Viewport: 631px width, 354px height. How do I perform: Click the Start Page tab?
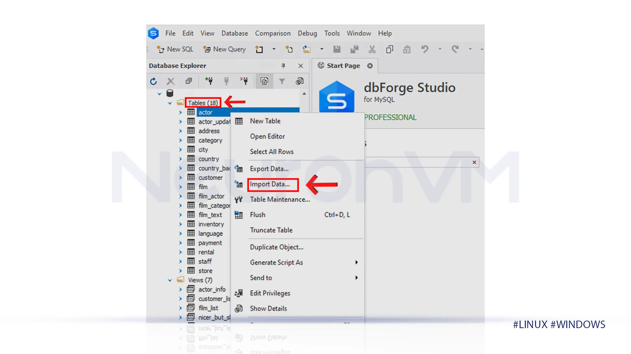click(343, 65)
